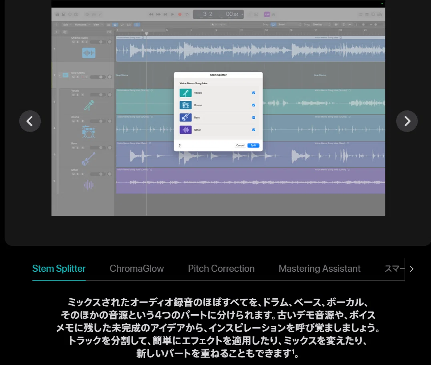Toggle the blue Snap button

click(273, 24)
